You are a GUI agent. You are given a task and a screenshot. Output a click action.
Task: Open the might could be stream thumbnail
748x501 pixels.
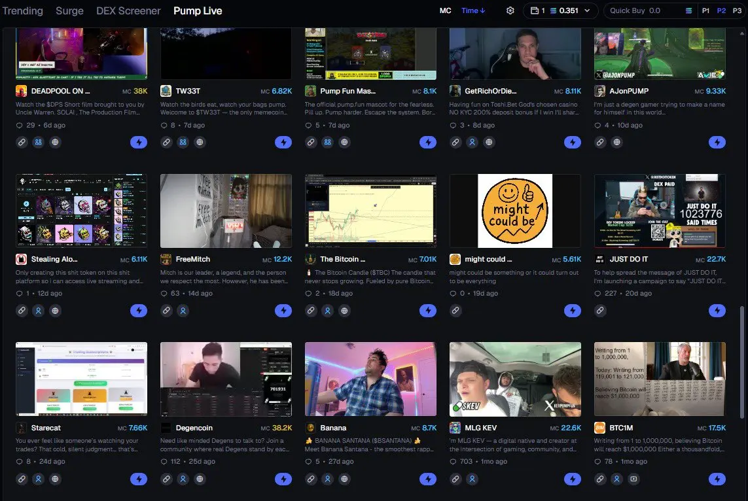pyautogui.click(x=515, y=211)
